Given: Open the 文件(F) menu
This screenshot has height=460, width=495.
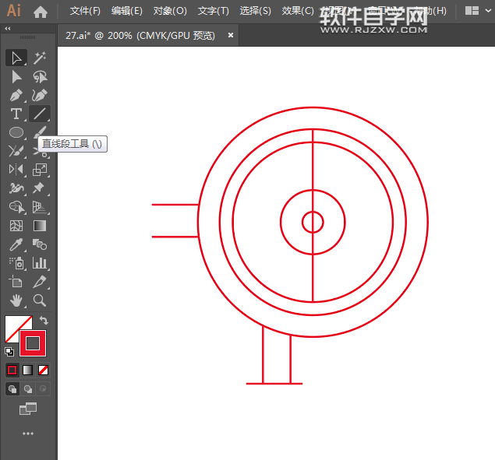Looking at the screenshot, I should pos(85,11).
